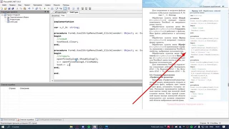This screenshot has height=129, width=229.
Task: Click the Paste toolbar icon
Action: point(25,9)
